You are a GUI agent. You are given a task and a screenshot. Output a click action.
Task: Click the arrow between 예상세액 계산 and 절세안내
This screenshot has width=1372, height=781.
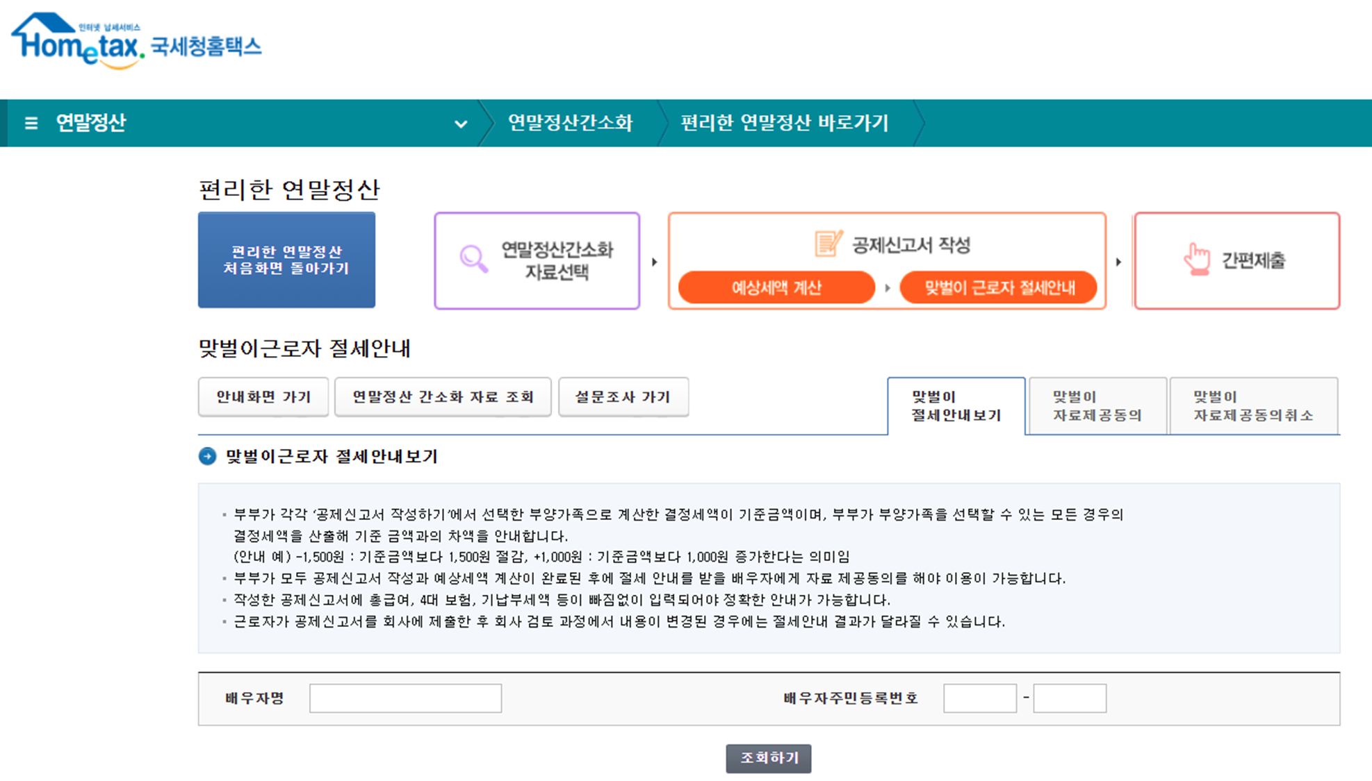click(889, 287)
